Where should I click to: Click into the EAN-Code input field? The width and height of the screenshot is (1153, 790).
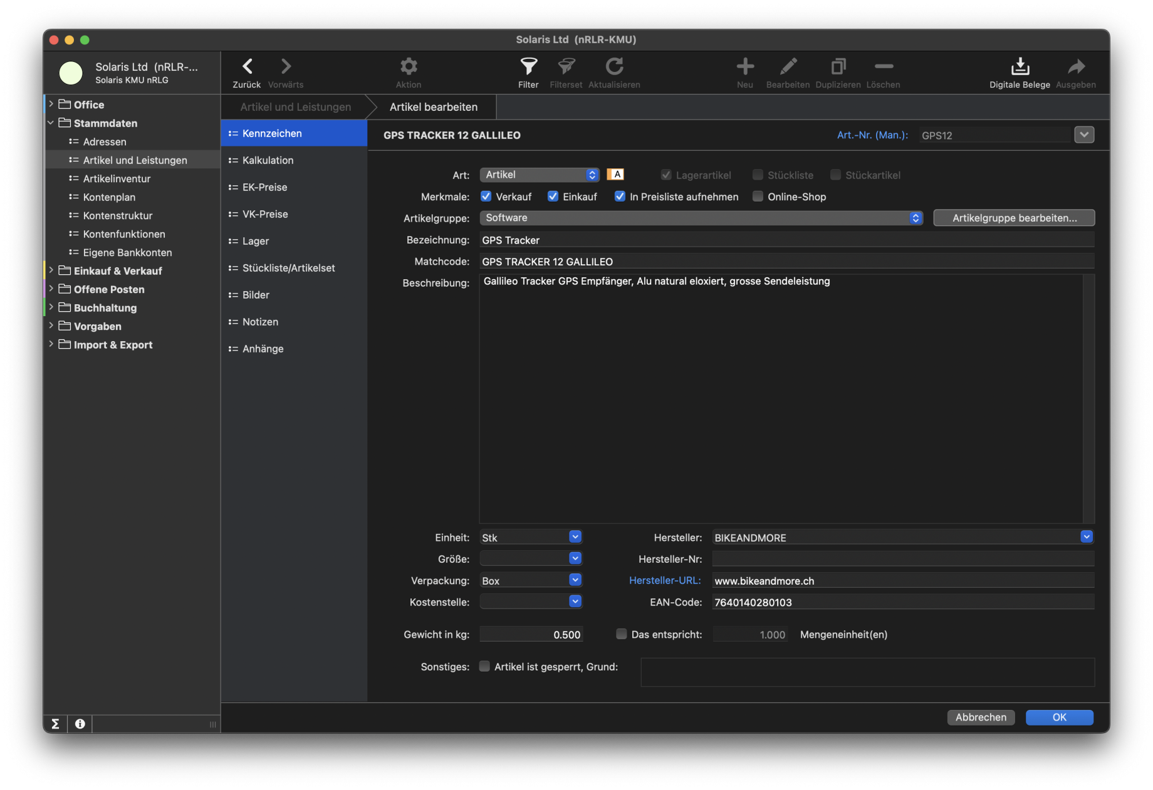coord(902,602)
